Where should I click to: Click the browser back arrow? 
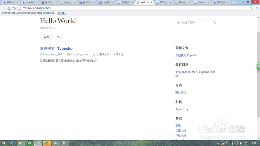point(3,8)
